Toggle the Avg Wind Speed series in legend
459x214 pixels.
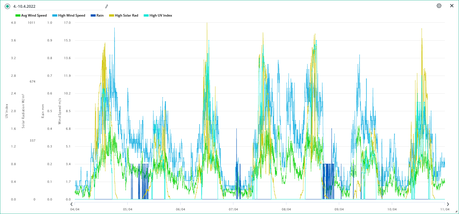(31, 15)
